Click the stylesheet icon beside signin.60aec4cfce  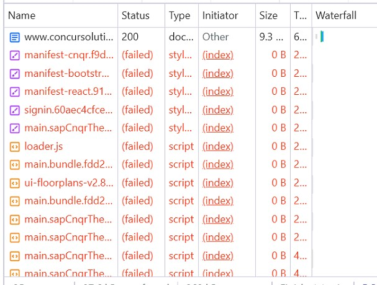[14, 110]
